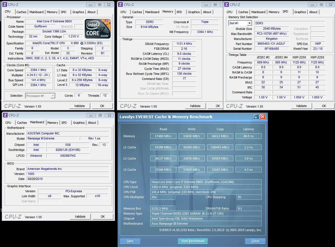This screenshot has width=335, height=247.
Task: Switch to CPU tab in the CPU-Z SPD window
Action: point(230,12)
